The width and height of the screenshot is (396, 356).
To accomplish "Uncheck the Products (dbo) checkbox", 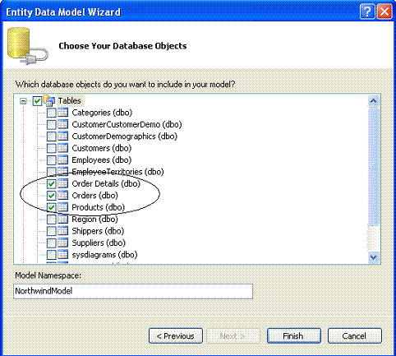I will click(52, 207).
